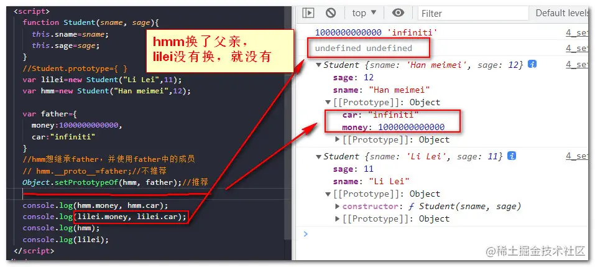Click the var lilei=new Student code line
The image size is (595, 267).
coord(102,80)
